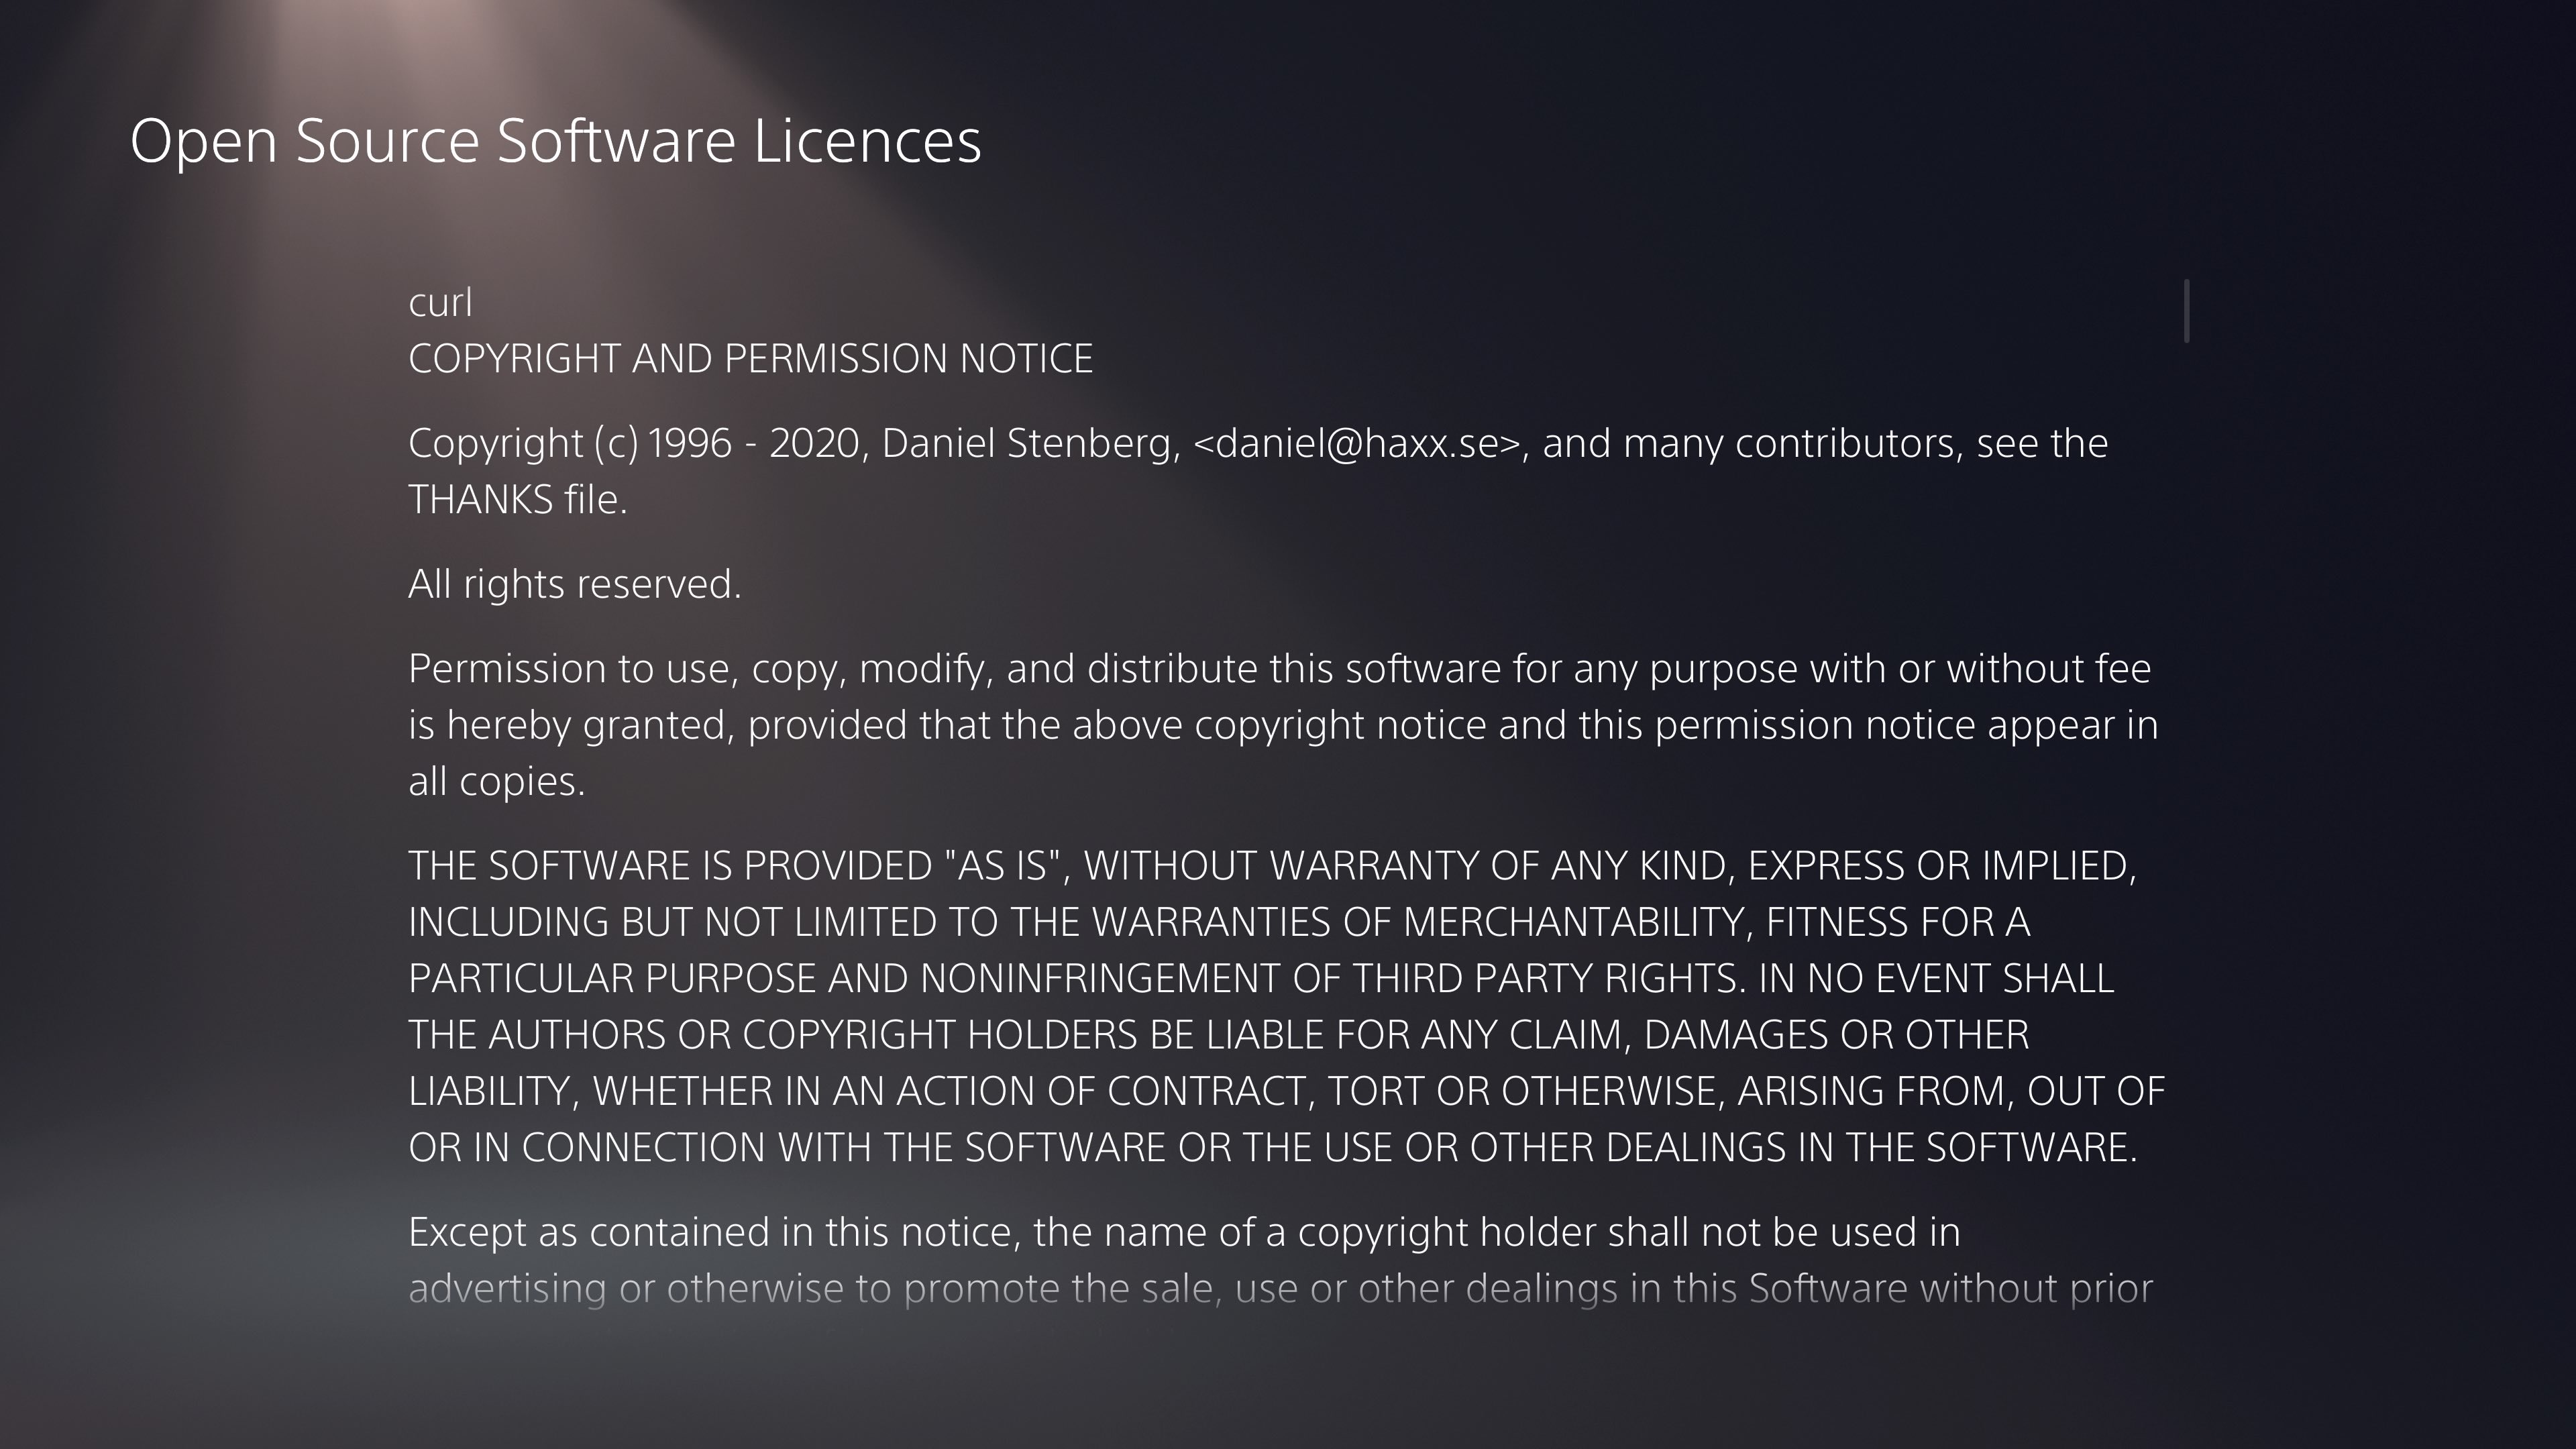This screenshot has width=2576, height=1449.
Task: Click the daniel@haxx.se email address
Action: pyautogui.click(x=1357, y=443)
